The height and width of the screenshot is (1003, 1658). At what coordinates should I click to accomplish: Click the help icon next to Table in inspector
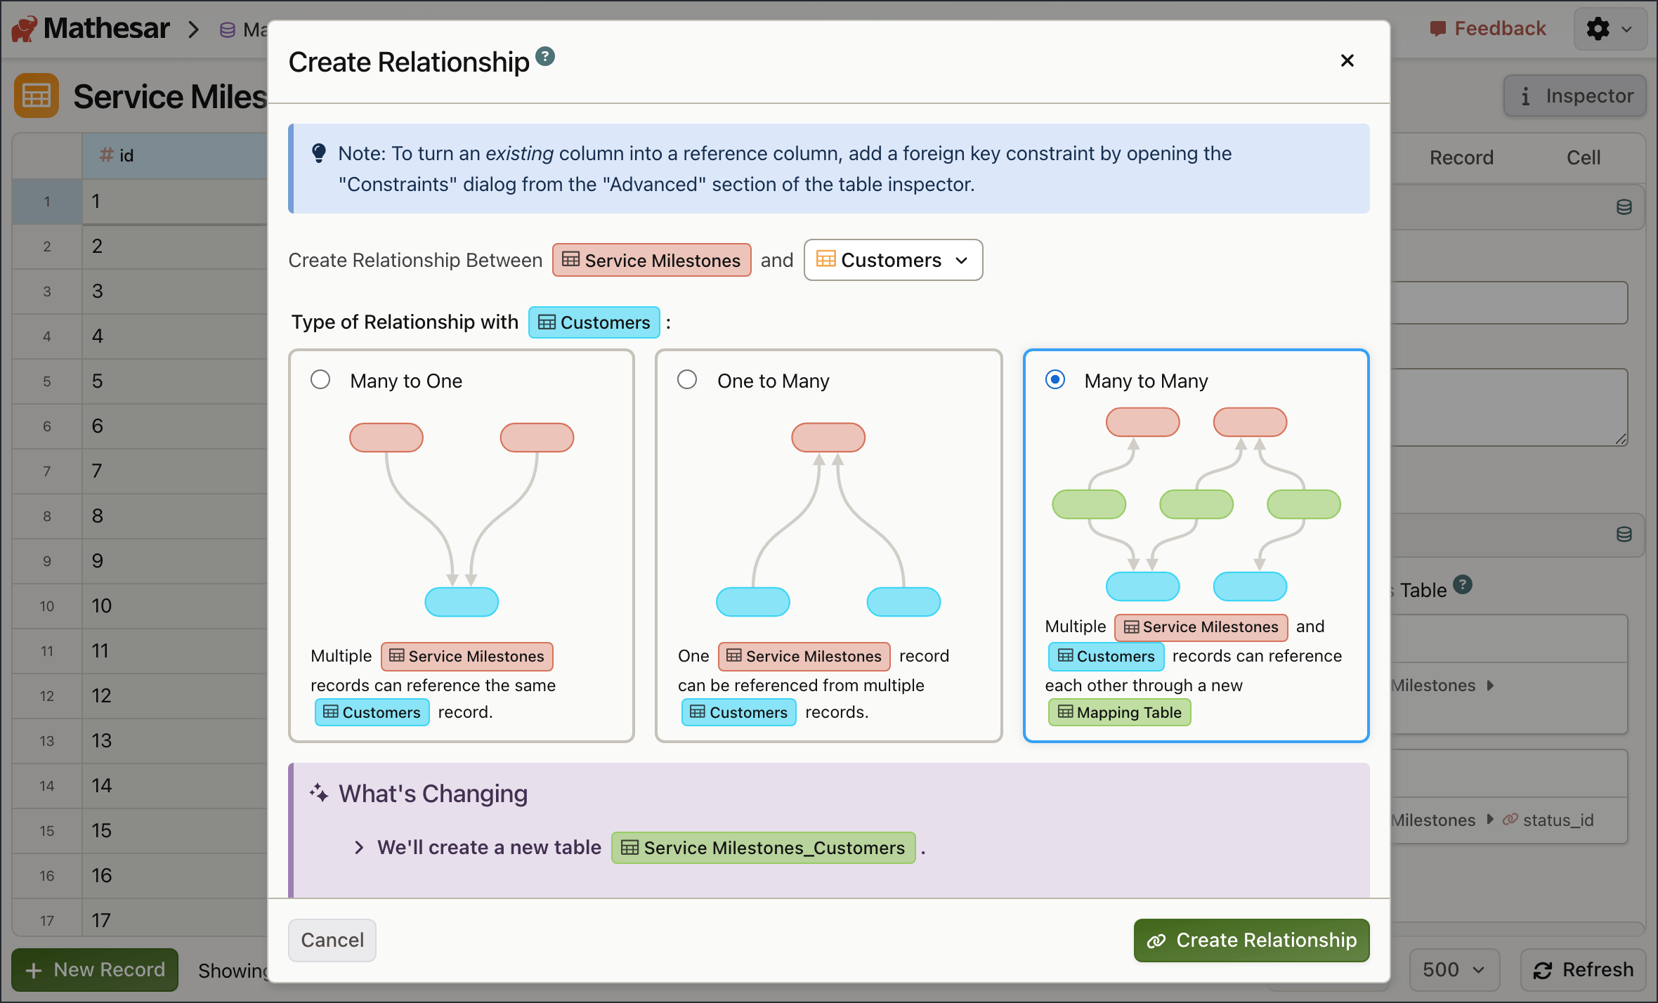coord(1463,584)
